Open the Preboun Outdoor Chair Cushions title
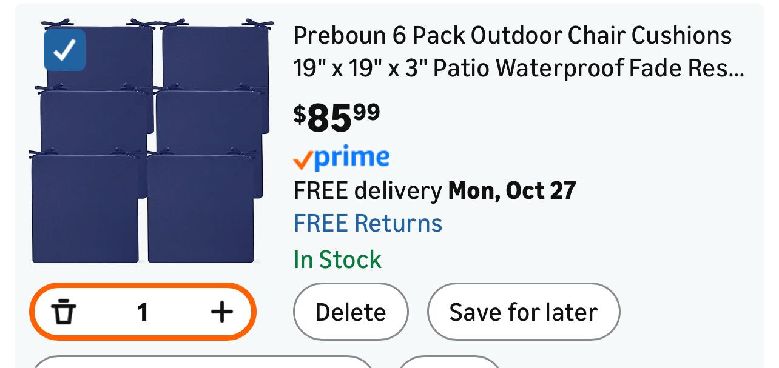Screen dimensions: 779x368 pos(513,52)
